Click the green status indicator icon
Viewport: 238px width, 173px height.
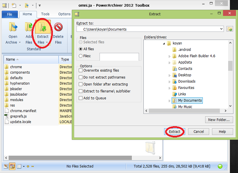click(x=220, y=166)
